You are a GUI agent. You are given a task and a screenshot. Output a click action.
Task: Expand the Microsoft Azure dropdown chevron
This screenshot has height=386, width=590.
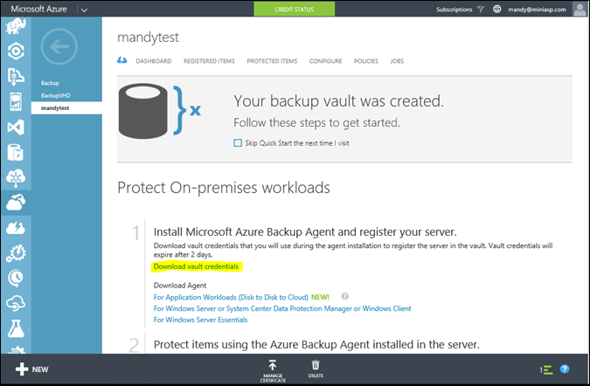(x=83, y=10)
